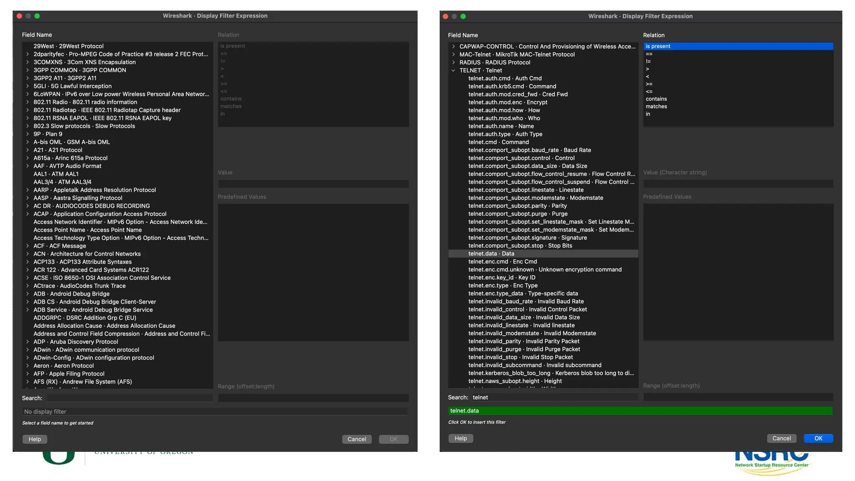The height and width of the screenshot is (481, 855).
Task: Select the telnet.data field
Action: click(x=491, y=254)
